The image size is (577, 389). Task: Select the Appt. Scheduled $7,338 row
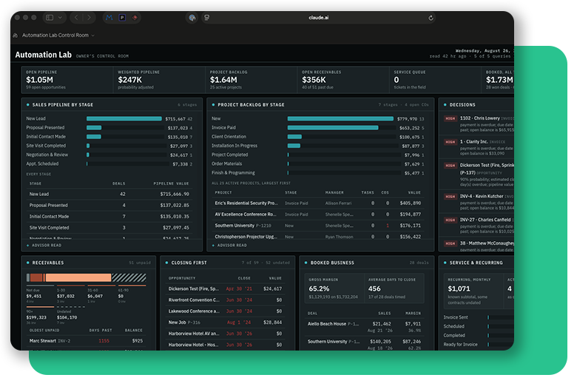coord(109,163)
